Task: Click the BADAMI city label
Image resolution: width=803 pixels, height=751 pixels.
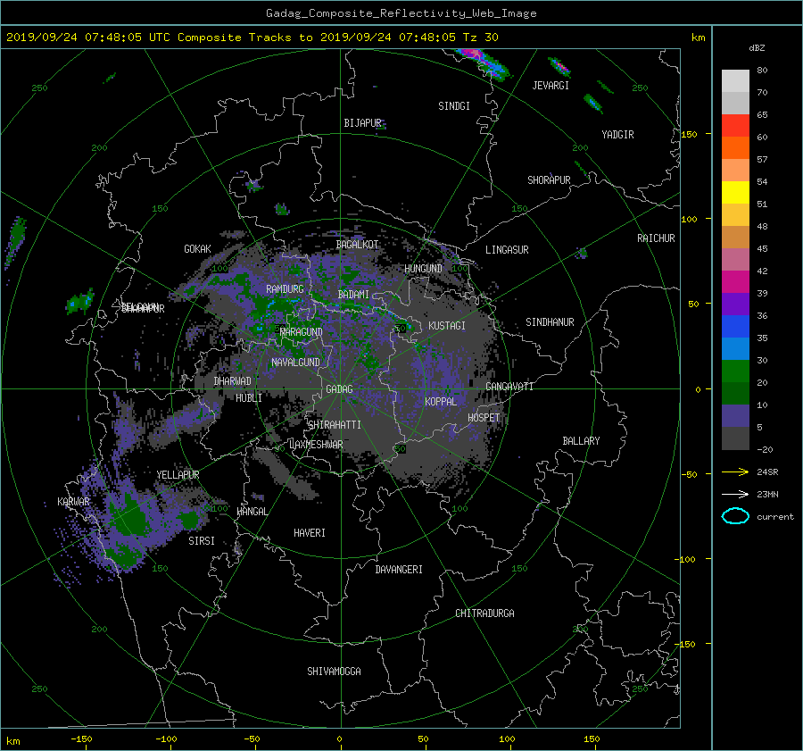Action: [x=353, y=295]
